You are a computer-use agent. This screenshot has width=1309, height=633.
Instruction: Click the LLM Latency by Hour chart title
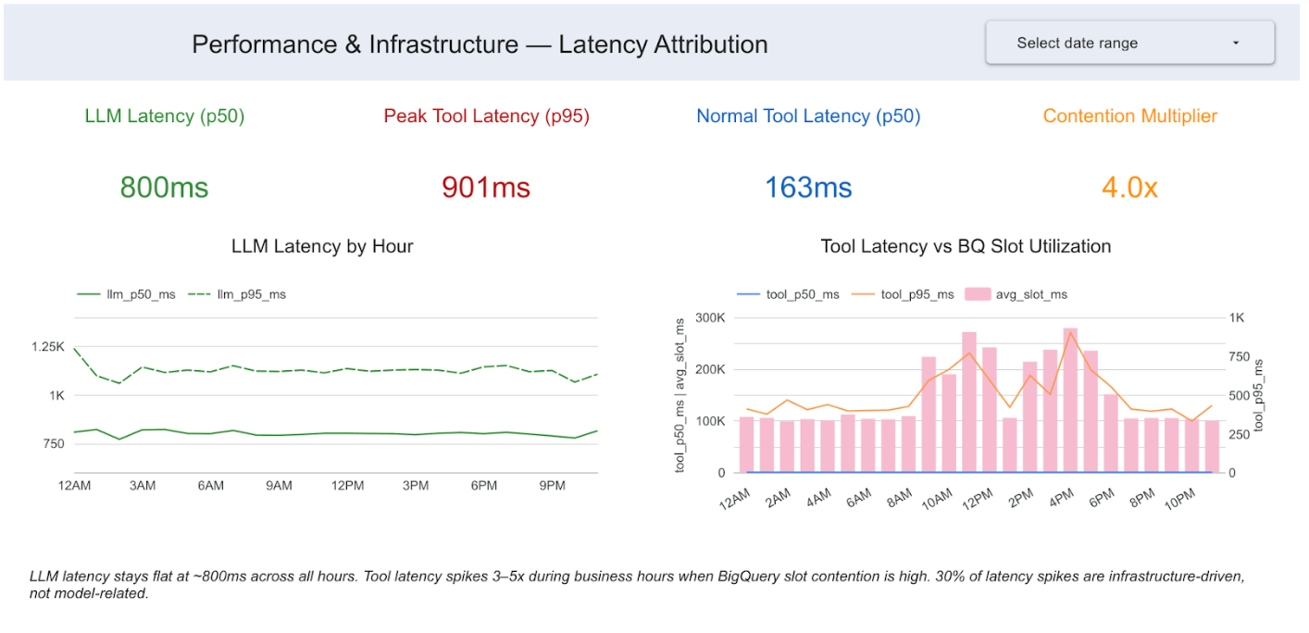point(322,246)
